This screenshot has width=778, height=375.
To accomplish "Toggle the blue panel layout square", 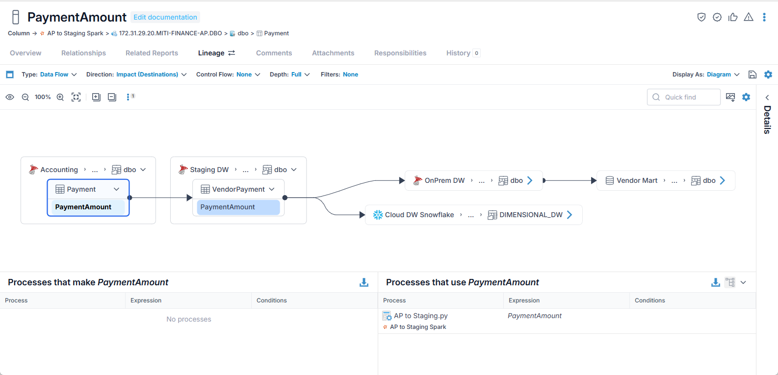I will (10, 75).
